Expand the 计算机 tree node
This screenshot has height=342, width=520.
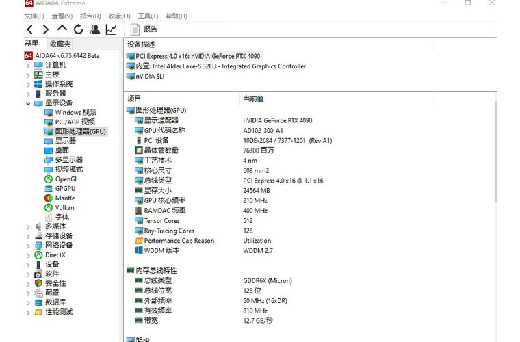point(29,65)
